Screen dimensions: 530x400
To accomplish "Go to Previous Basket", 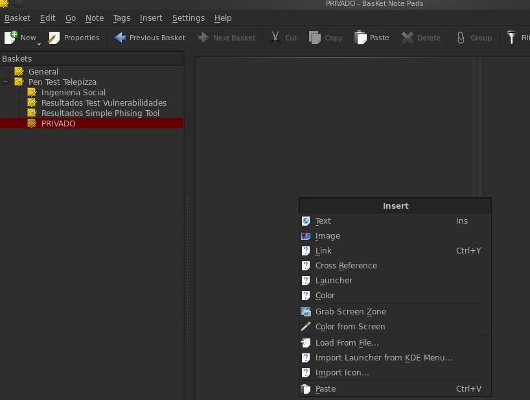I will pos(150,38).
